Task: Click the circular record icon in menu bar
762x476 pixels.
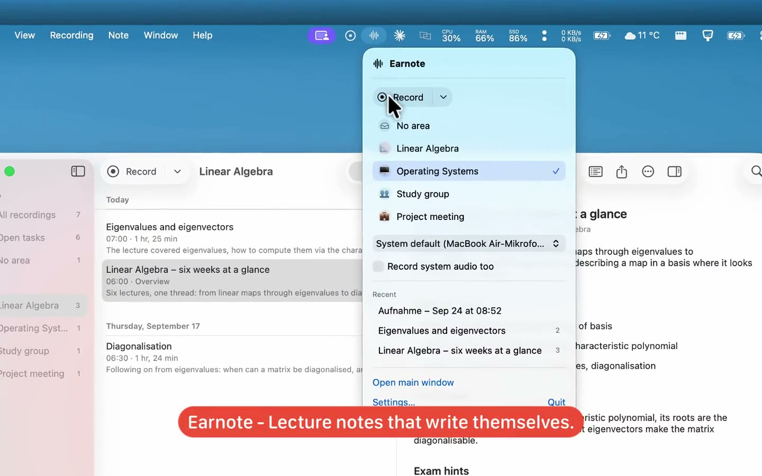Action: click(x=350, y=35)
